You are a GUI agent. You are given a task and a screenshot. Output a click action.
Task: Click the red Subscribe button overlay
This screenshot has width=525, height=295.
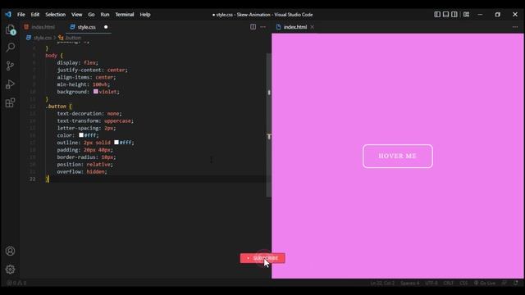click(262, 258)
